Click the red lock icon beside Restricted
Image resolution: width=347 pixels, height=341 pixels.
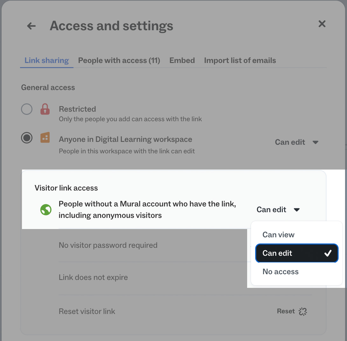(x=45, y=109)
